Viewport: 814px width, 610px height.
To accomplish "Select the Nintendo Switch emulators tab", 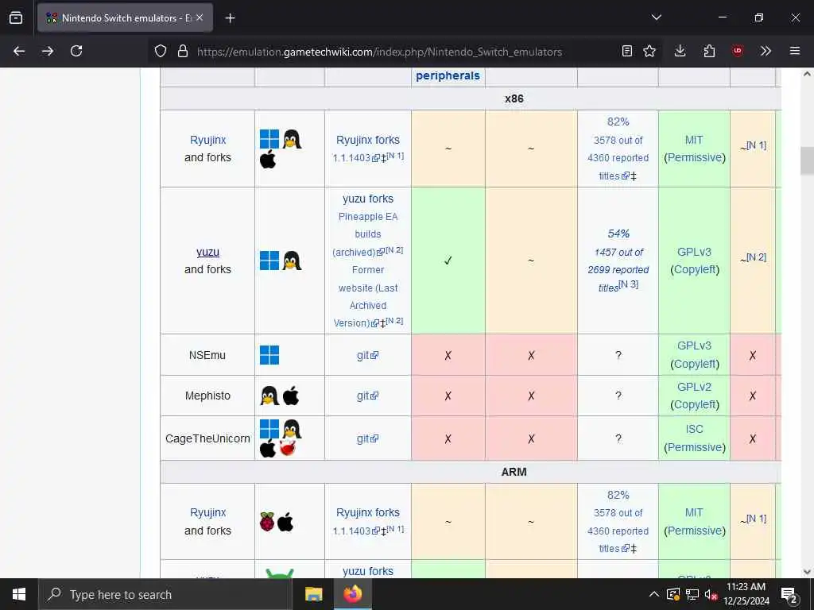I will [x=125, y=17].
